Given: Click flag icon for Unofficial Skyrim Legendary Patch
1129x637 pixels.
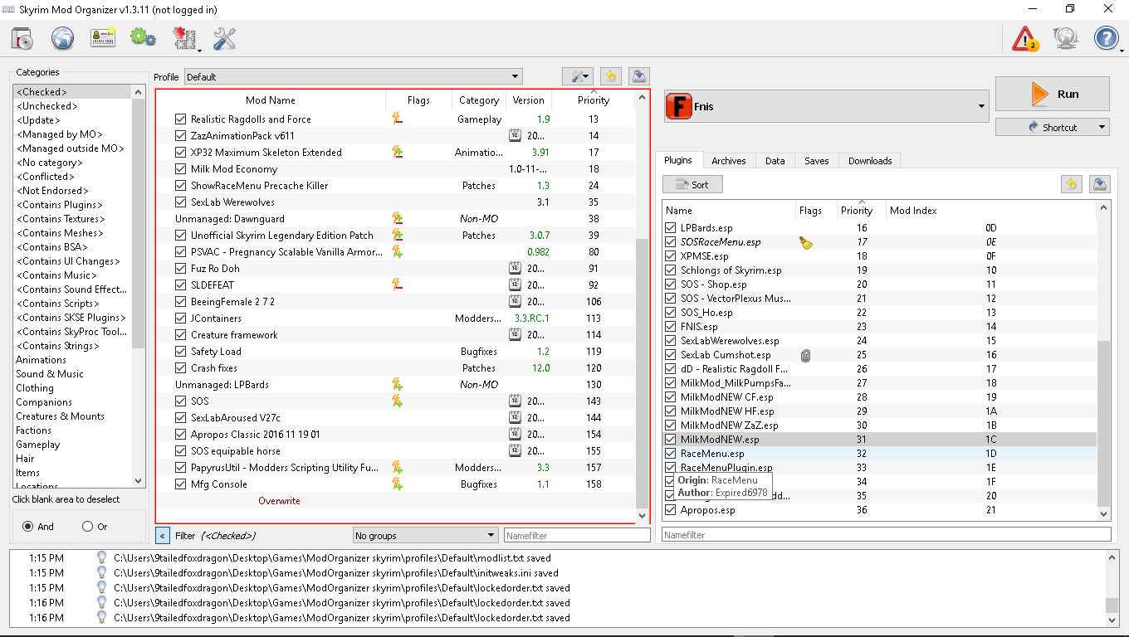Looking at the screenshot, I should click(398, 236).
